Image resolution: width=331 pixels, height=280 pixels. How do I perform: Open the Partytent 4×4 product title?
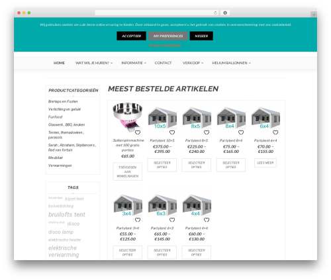197,228
